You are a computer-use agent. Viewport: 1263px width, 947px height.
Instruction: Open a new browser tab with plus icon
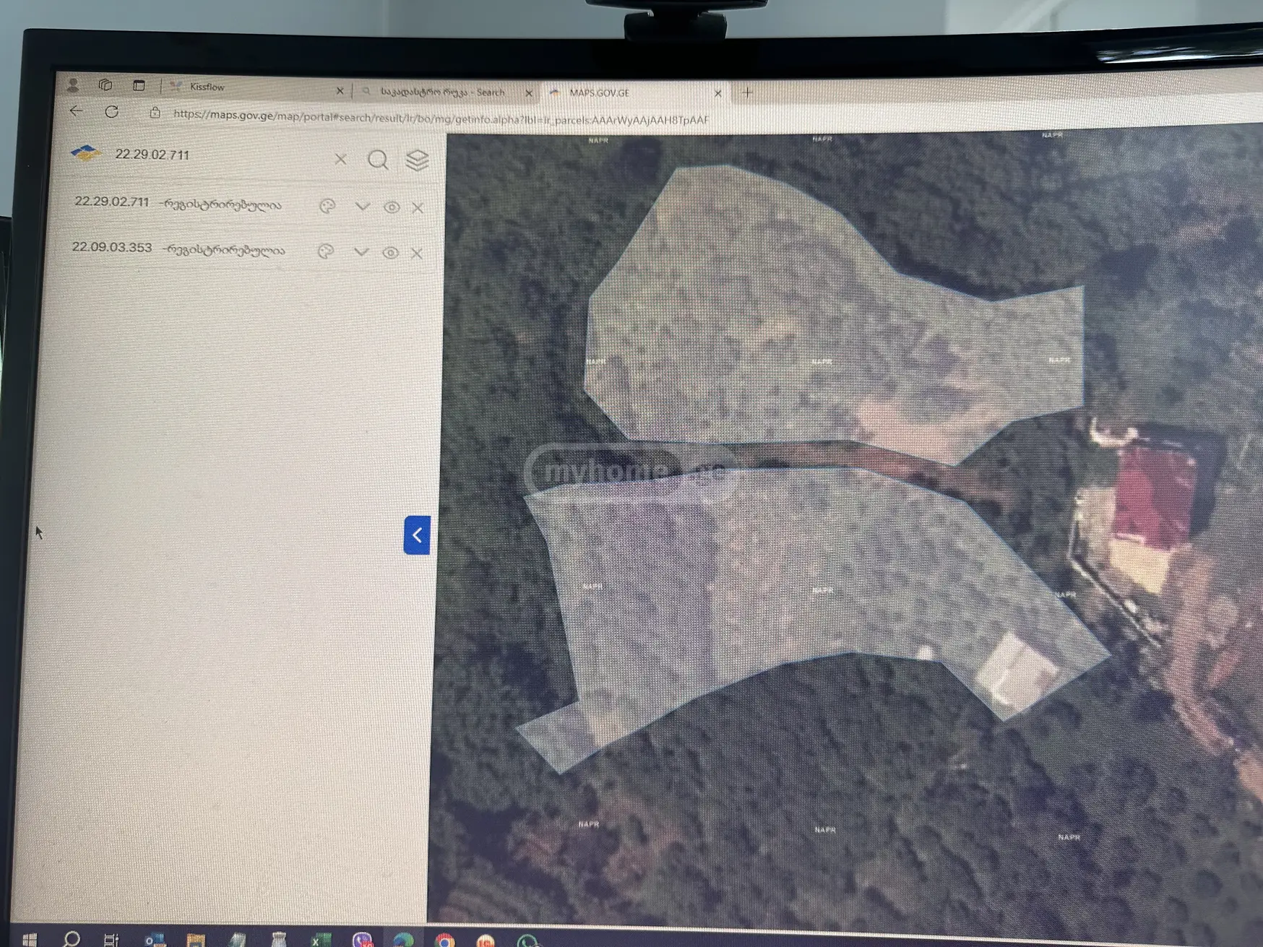coord(747,92)
